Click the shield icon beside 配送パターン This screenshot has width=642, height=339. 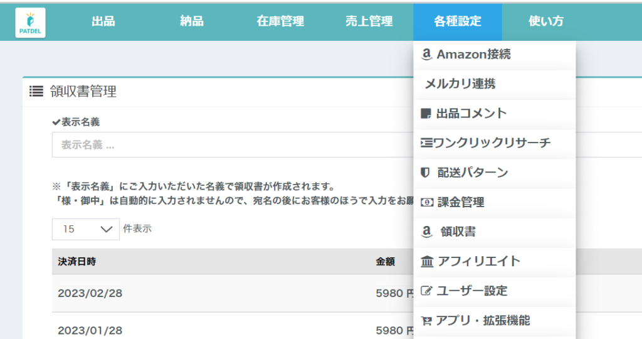pos(425,173)
